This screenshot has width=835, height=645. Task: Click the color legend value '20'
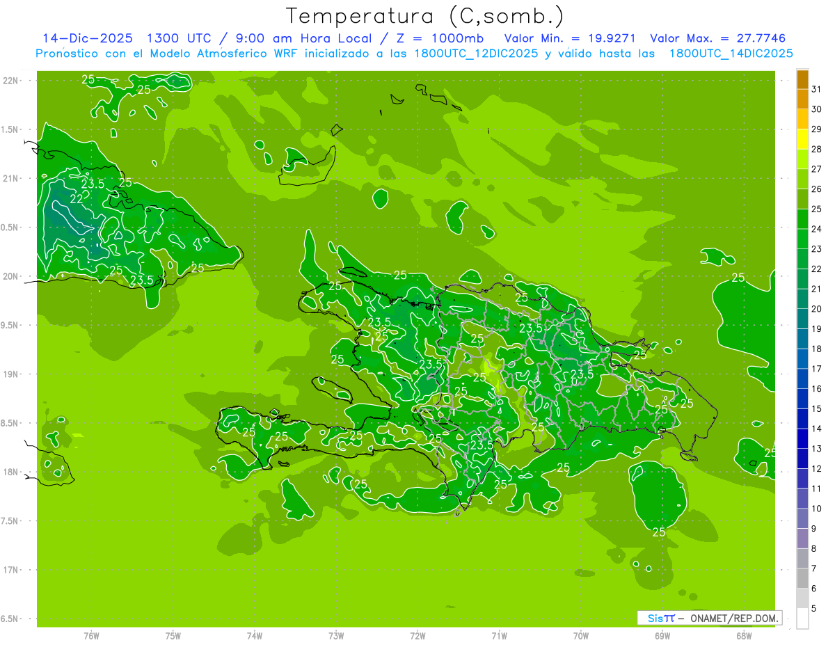tap(817, 309)
